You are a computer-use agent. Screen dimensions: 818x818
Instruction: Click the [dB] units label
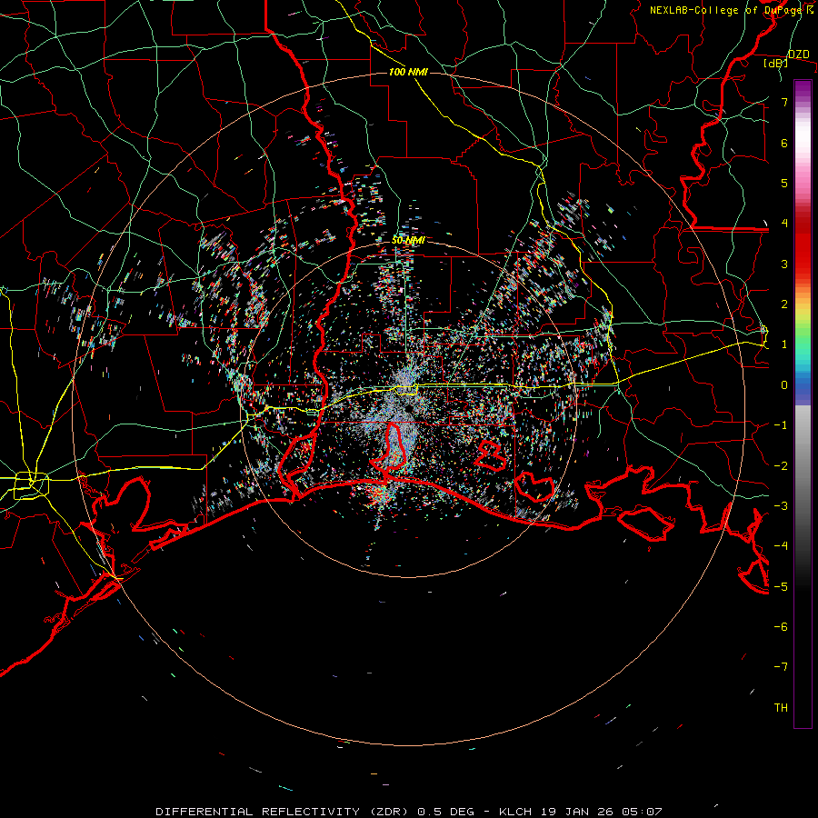[x=776, y=64]
